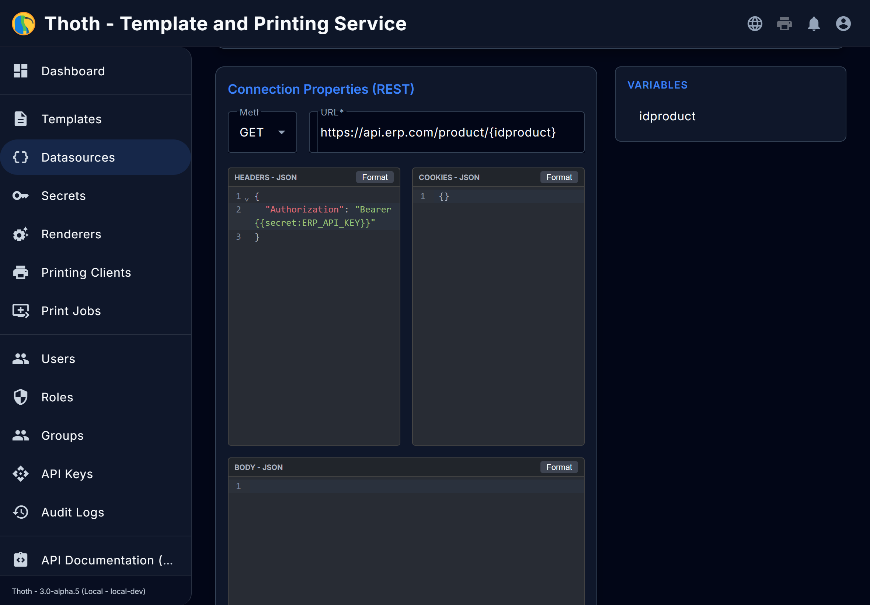Click the Thoth version footer text
The image size is (870, 605).
click(x=79, y=591)
